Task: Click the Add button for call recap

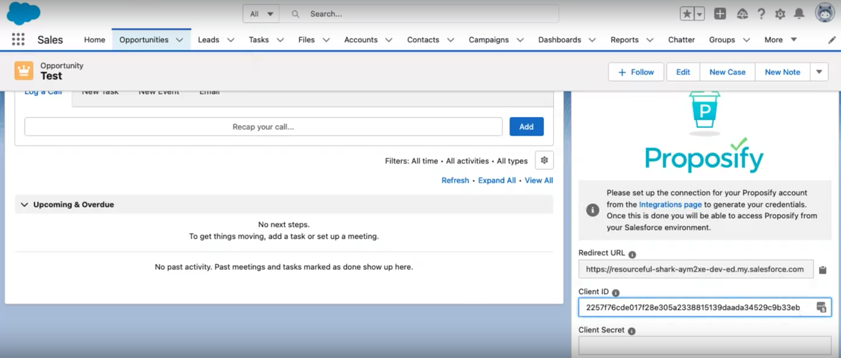Action: [526, 127]
